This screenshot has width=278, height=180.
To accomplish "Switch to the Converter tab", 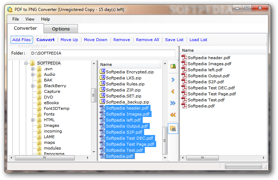I will tap(25, 28).
